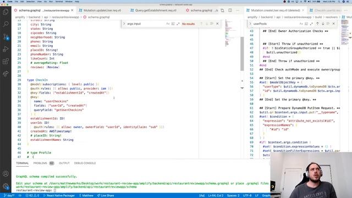
Task: Toggle match case in args.input find
Action: tap(168, 24)
